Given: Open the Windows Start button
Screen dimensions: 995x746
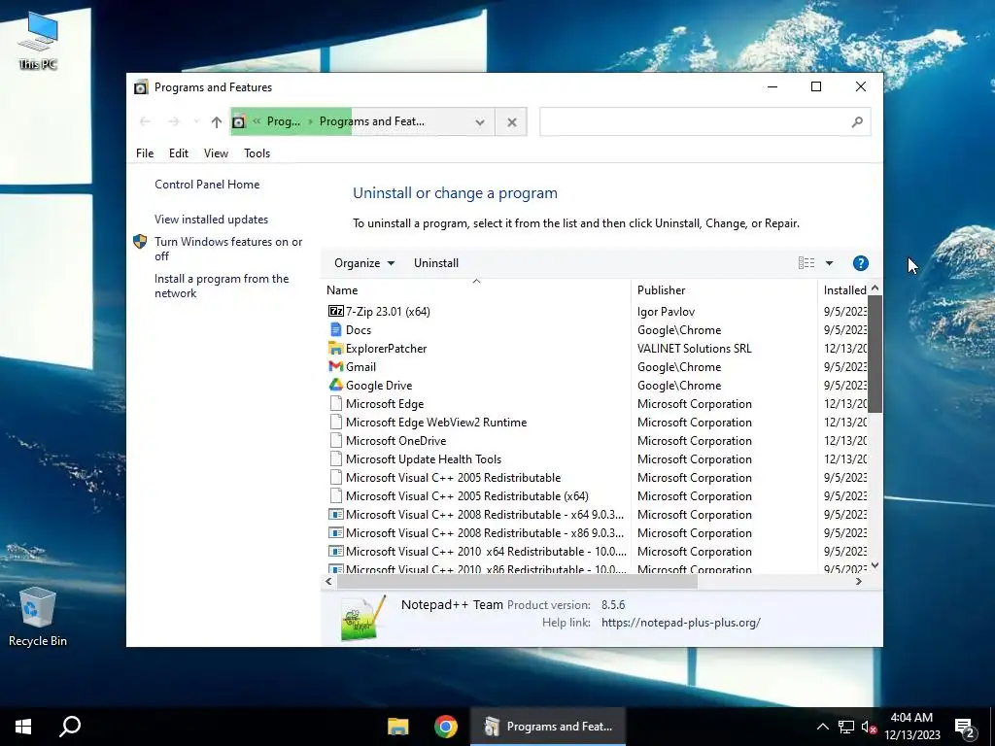Looking at the screenshot, I should point(23,727).
